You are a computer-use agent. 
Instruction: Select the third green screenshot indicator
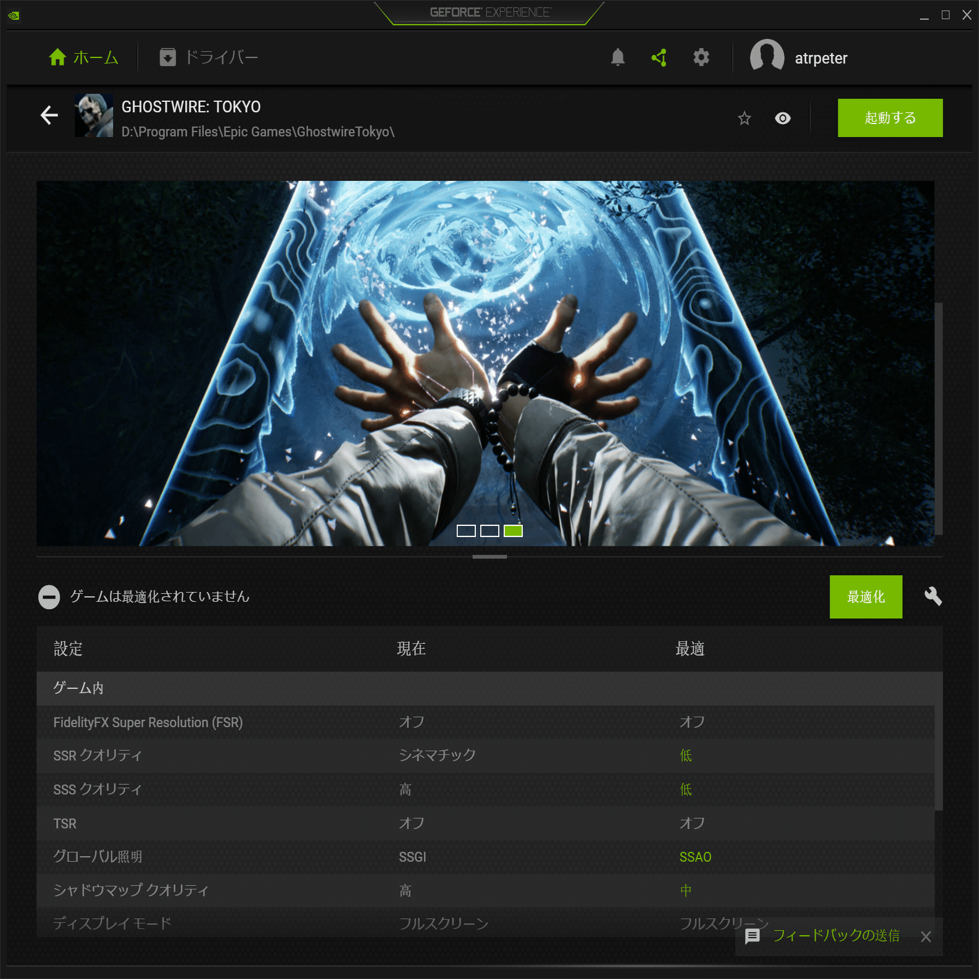click(513, 531)
